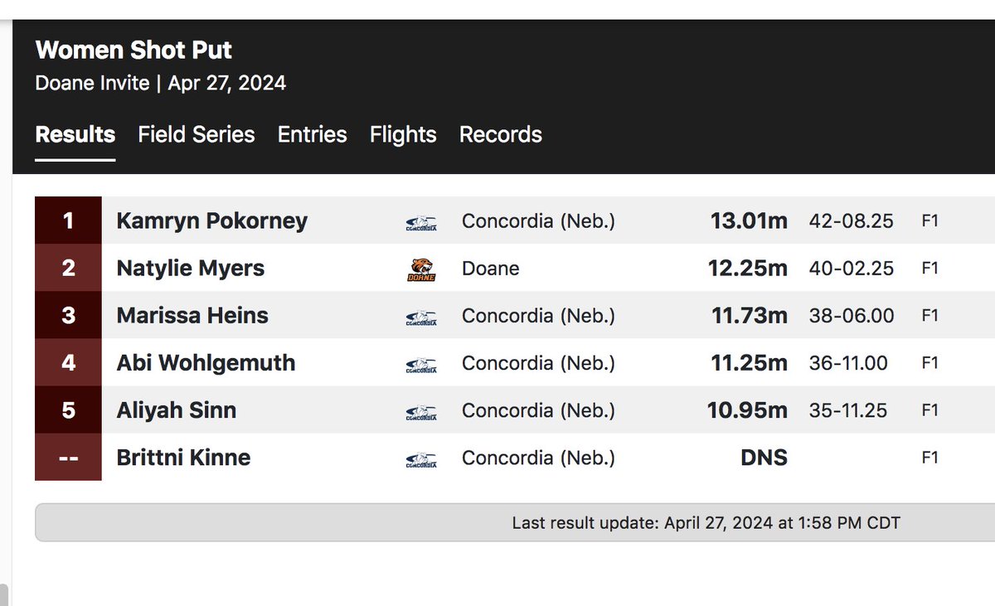Open Natylie Myers athlete link
This screenshot has height=606, width=995.
tap(191, 268)
